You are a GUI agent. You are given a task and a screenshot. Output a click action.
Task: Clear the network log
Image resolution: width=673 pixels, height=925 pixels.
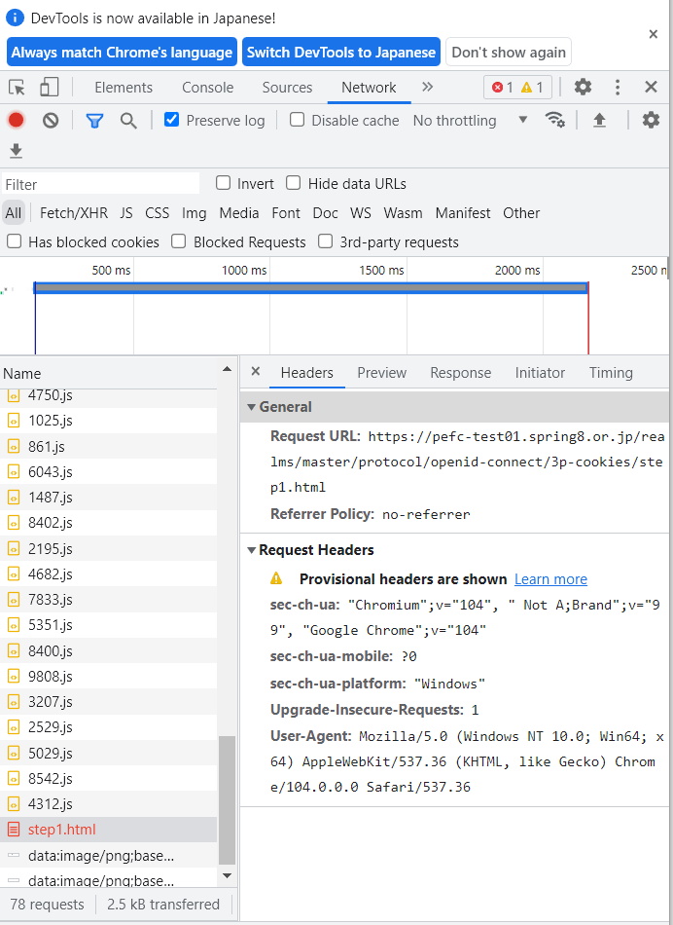click(50, 119)
